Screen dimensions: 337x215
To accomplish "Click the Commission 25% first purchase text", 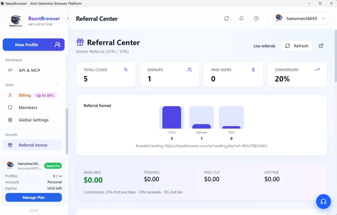I will click(133, 192).
